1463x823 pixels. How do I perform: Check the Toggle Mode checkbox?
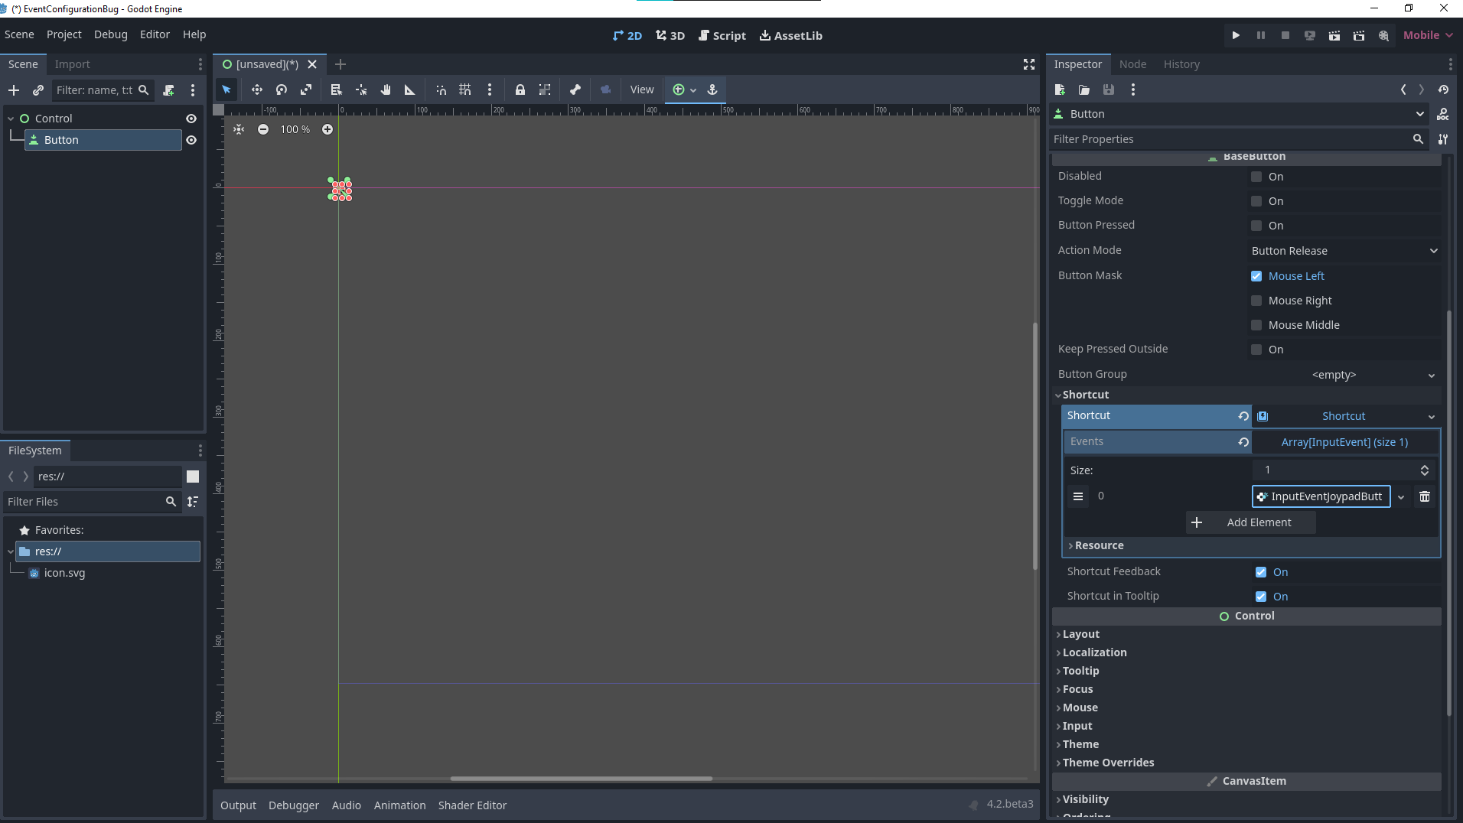pos(1256,200)
